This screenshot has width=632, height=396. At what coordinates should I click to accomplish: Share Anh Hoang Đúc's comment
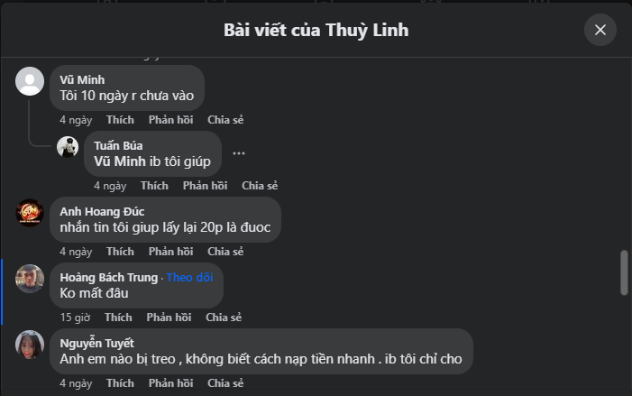coord(225,252)
